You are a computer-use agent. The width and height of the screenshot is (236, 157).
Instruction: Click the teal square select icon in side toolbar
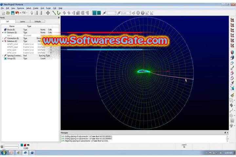(x=232, y=88)
